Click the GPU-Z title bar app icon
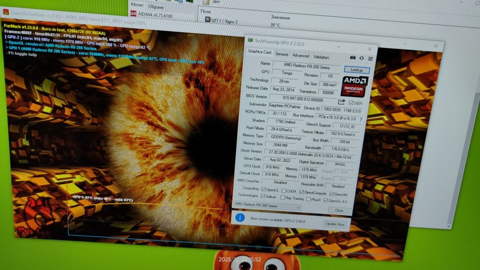 pos(251,40)
